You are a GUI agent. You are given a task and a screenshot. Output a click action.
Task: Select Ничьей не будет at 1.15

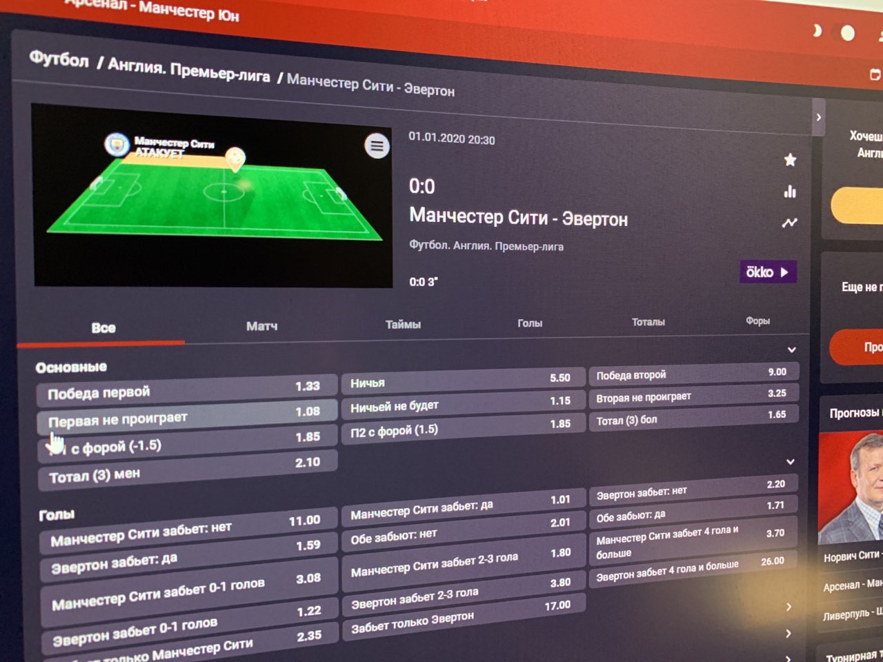tap(464, 403)
